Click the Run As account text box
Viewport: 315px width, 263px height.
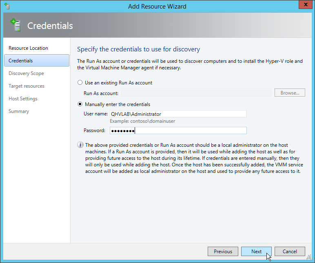(x=196, y=93)
